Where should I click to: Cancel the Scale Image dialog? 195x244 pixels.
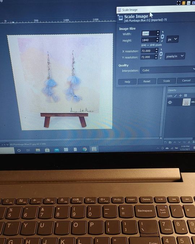click(186, 81)
